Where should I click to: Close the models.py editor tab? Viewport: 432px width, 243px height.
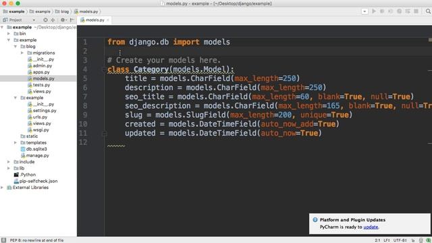[x=108, y=20]
